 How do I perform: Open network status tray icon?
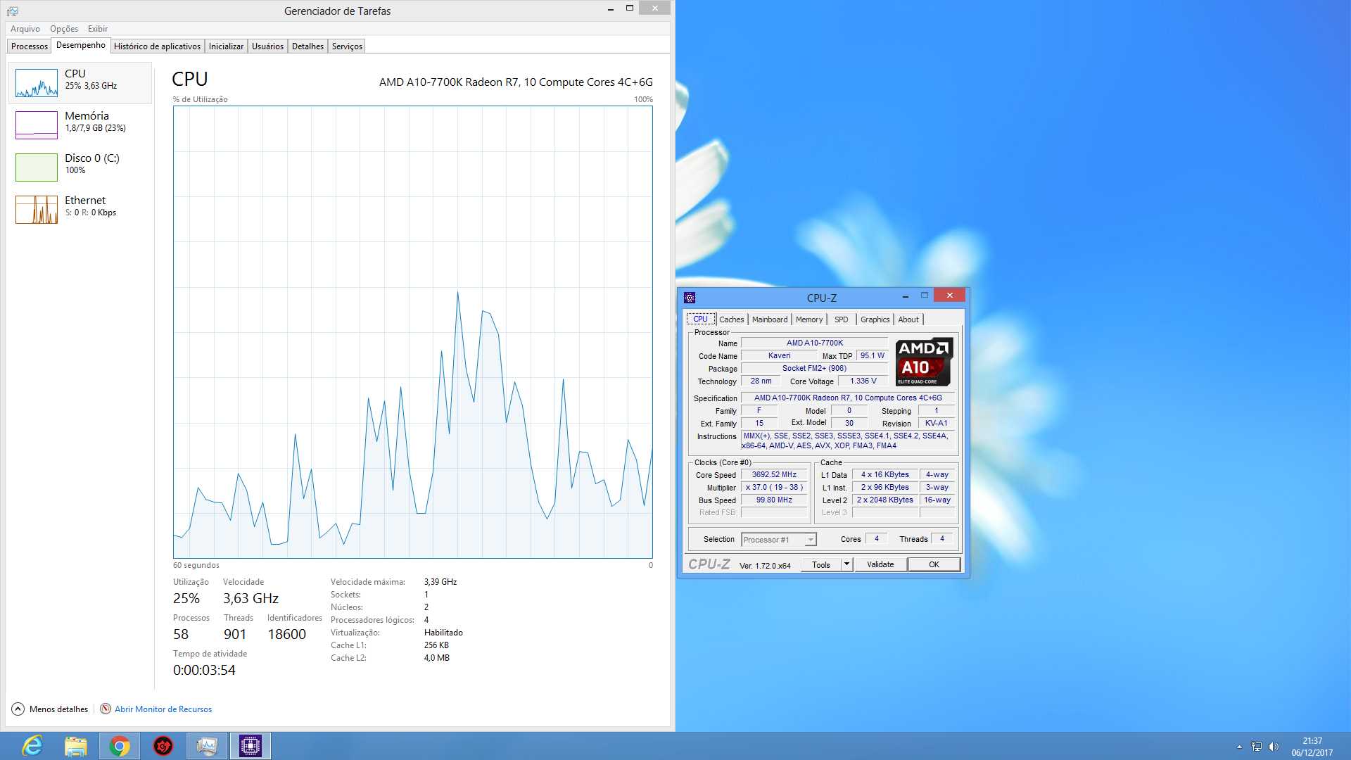coord(1257,747)
